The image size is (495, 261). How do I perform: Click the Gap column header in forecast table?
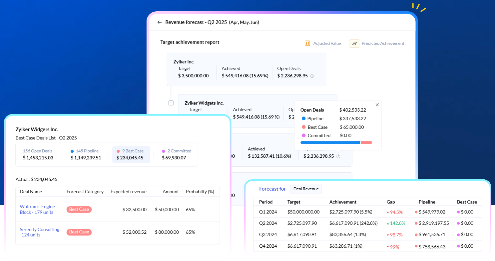pyautogui.click(x=391, y=202)
